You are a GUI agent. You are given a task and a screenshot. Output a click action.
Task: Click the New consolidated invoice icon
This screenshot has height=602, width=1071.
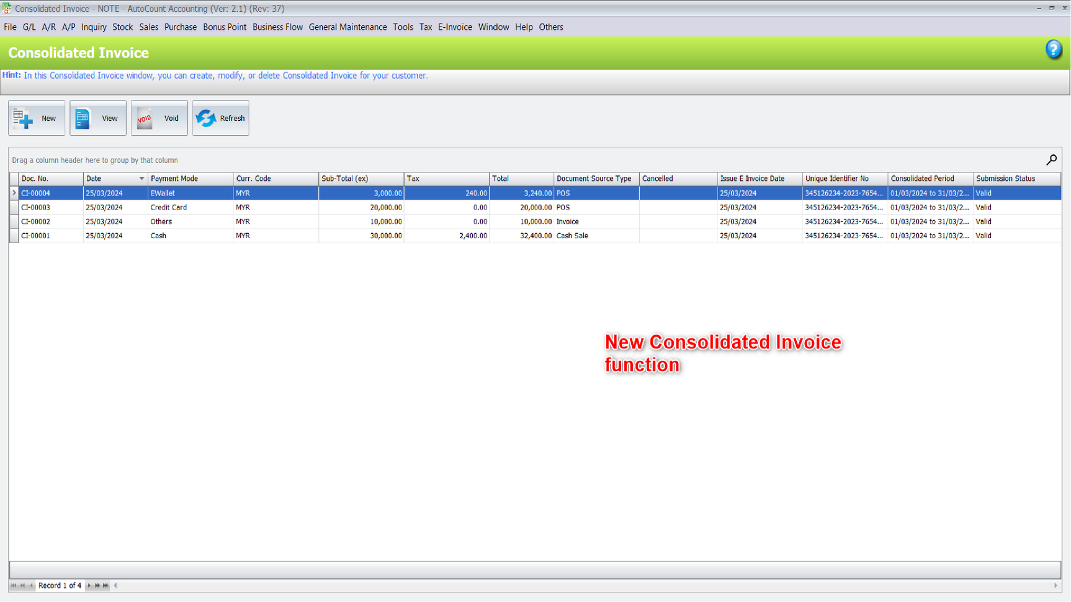click(x=23, y=118)
